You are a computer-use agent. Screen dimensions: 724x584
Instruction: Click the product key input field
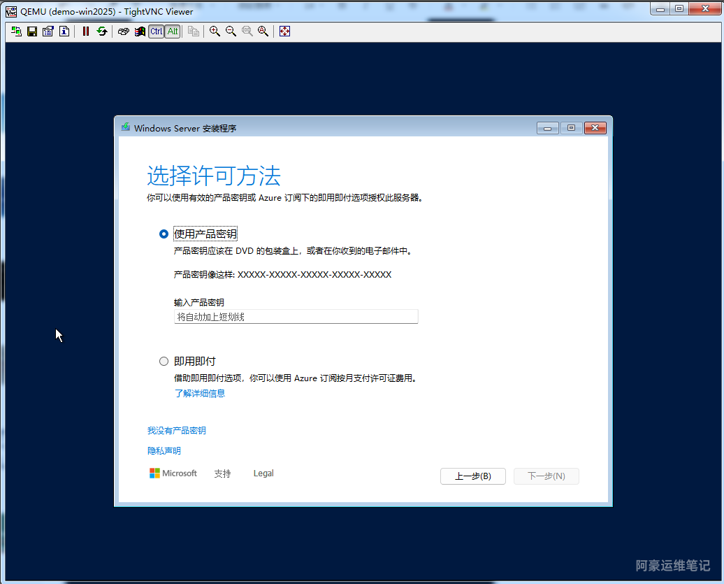[x=296, y=317]
